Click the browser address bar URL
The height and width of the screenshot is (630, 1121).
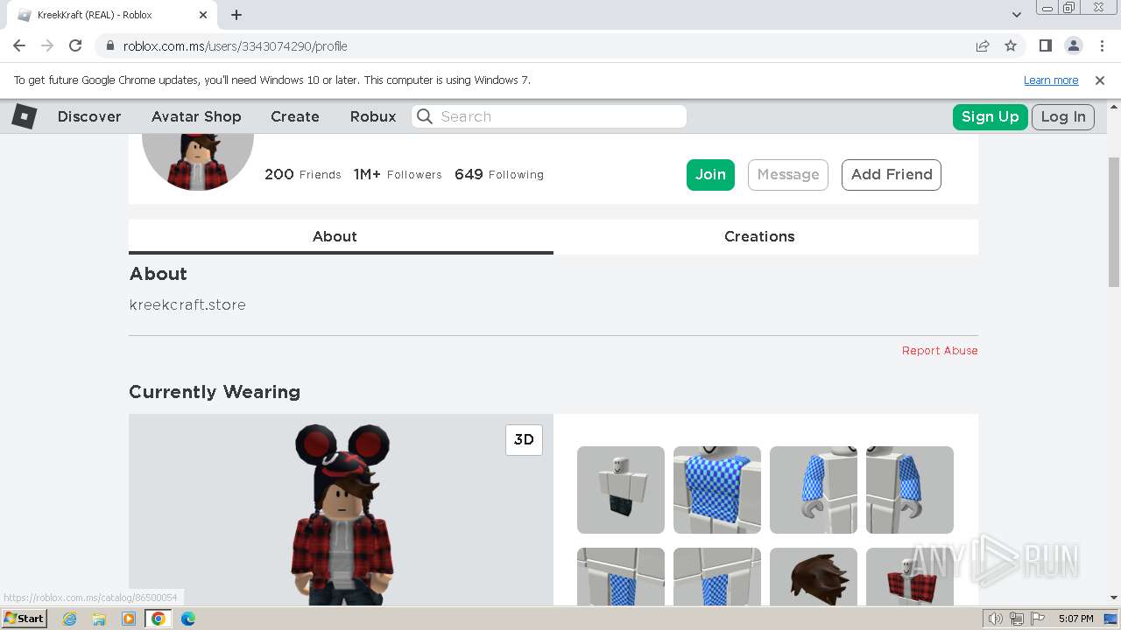(x=235, y=45)
